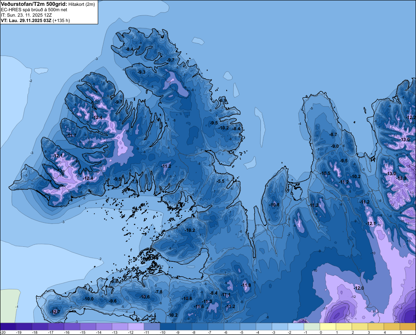Select the IT: Sun. 23. 11. 2025 12Z line
The width and height of the screenshot is (416, 335).
26,15
